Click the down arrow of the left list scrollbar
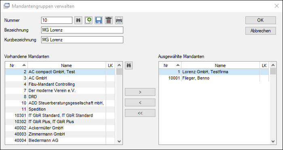 tap(119, 141)
